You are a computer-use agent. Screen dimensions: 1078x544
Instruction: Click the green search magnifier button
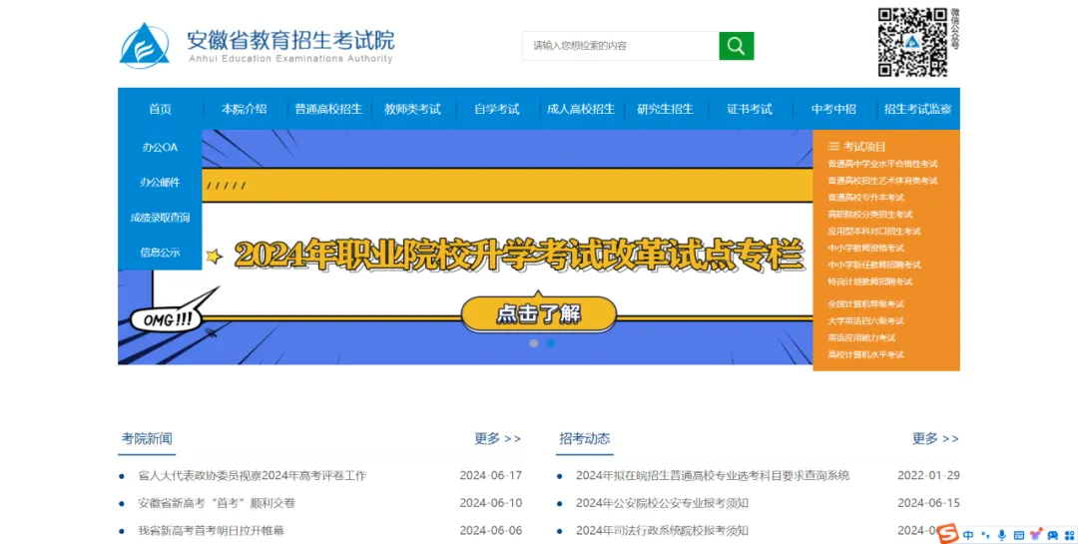point(736,46)
